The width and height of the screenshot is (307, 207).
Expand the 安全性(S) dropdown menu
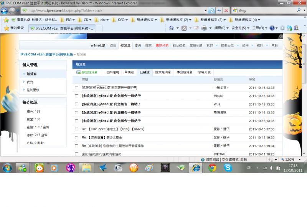pos(241,28)
